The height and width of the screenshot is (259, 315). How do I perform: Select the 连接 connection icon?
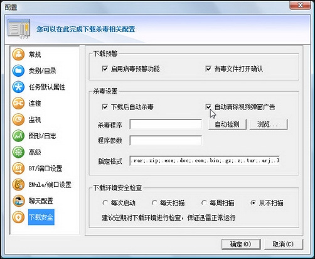18,103
